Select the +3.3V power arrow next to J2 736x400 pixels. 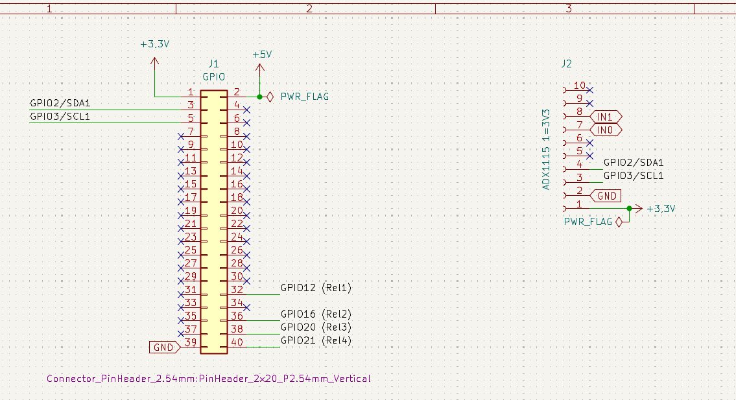pyautogui.click(x=637, y=209)
